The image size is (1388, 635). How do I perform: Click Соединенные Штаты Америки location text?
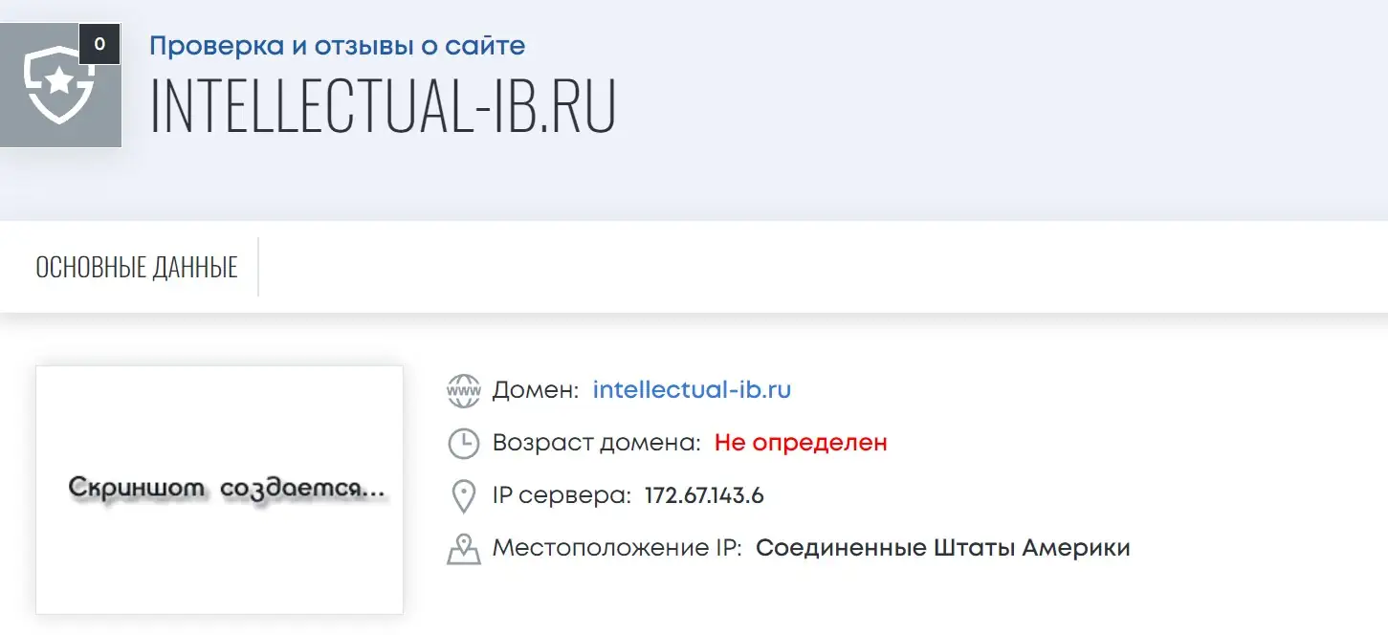click(x=943, y=548)
